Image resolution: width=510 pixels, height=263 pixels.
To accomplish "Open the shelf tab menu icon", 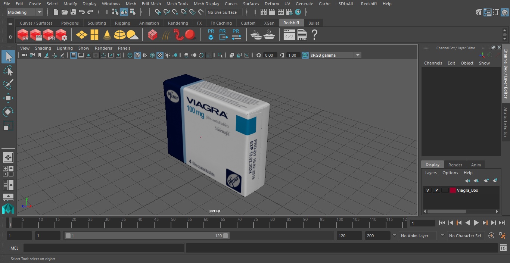I will pyautogui.click(x=10, y=23).
